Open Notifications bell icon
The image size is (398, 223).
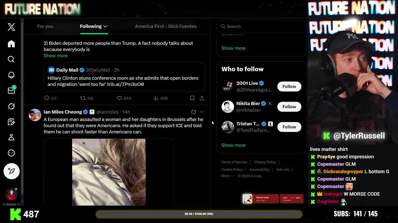click(x=11, y=75)
